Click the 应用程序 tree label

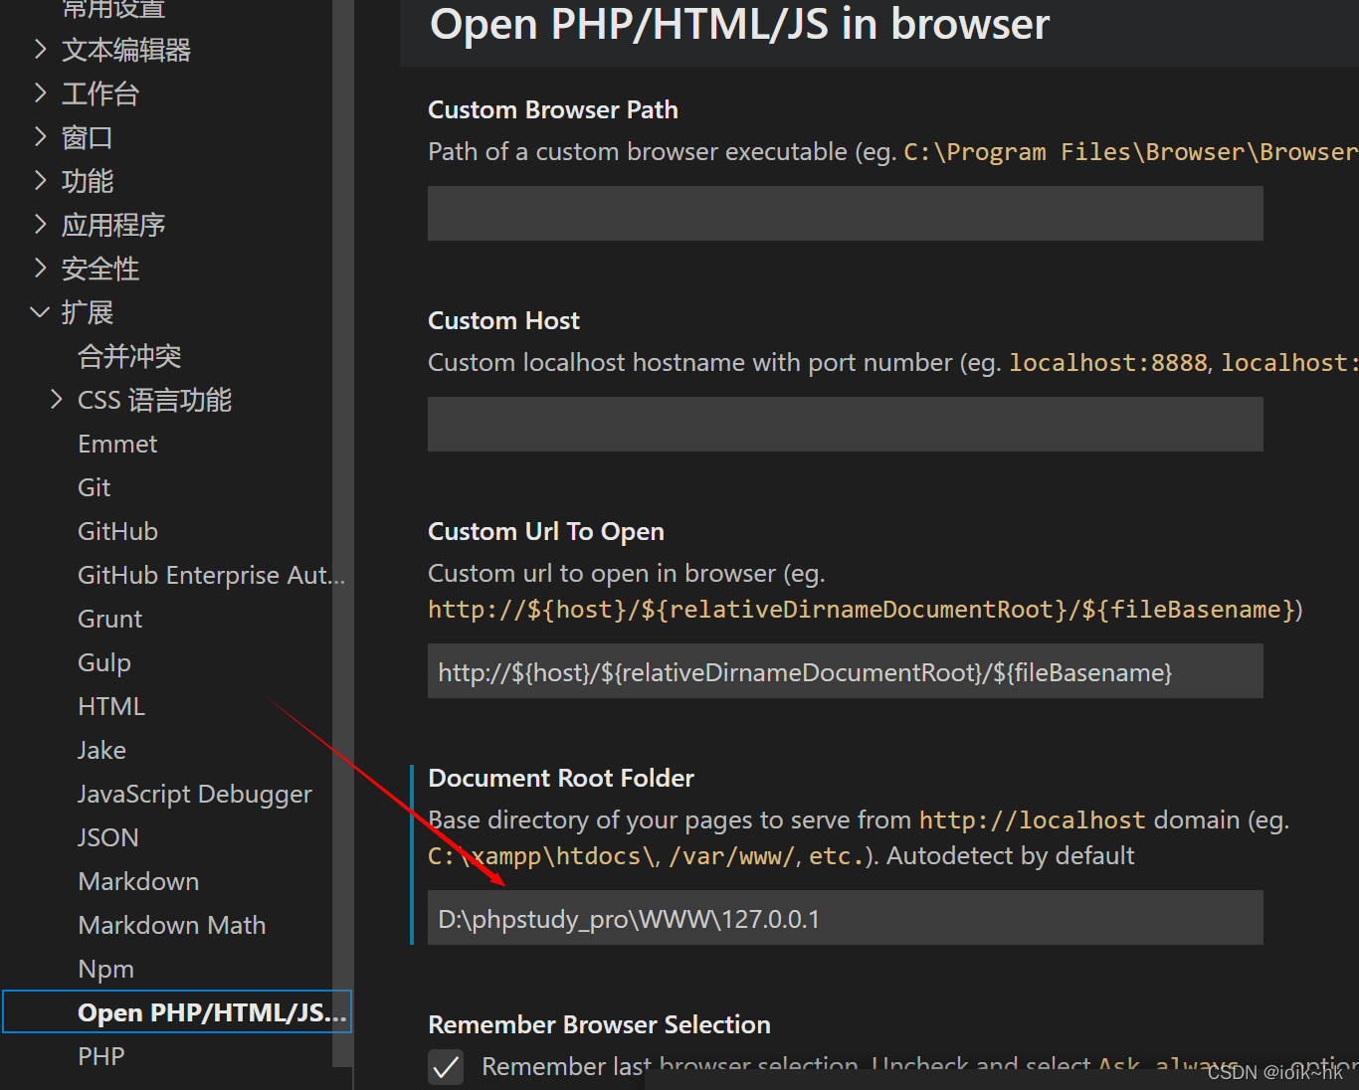coord(113,225)
